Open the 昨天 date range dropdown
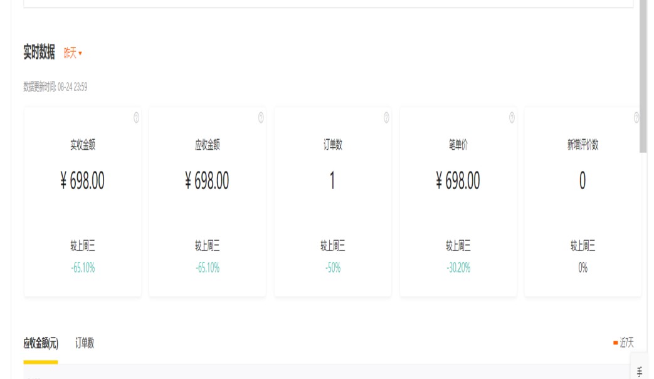 72,53
